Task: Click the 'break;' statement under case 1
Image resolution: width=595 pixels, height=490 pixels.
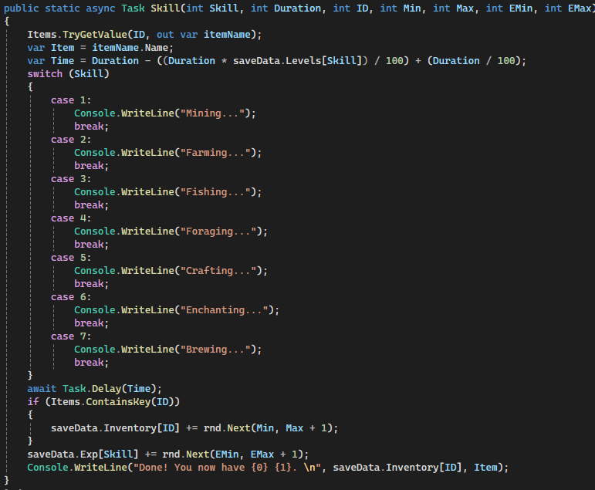Action: click(92, 127)
